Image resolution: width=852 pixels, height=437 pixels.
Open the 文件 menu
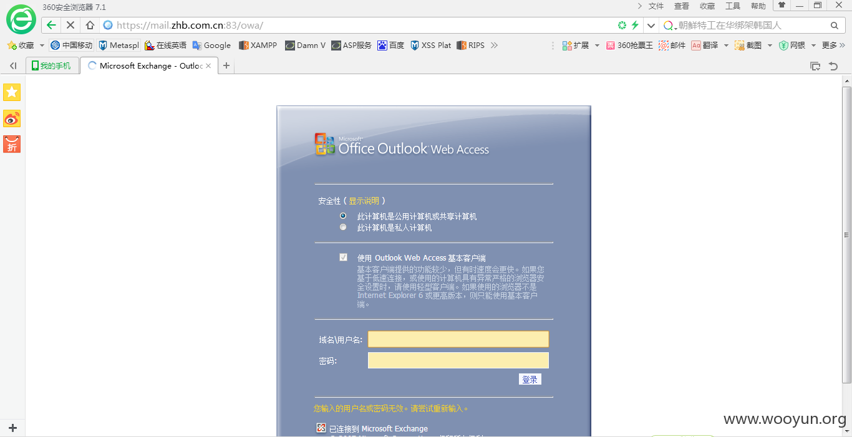click(x=656, y=6)
